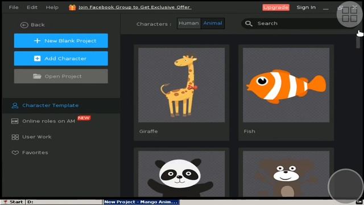
Task: Click the New Project - Mango Anim taskbar item
Action: (142, 202)
